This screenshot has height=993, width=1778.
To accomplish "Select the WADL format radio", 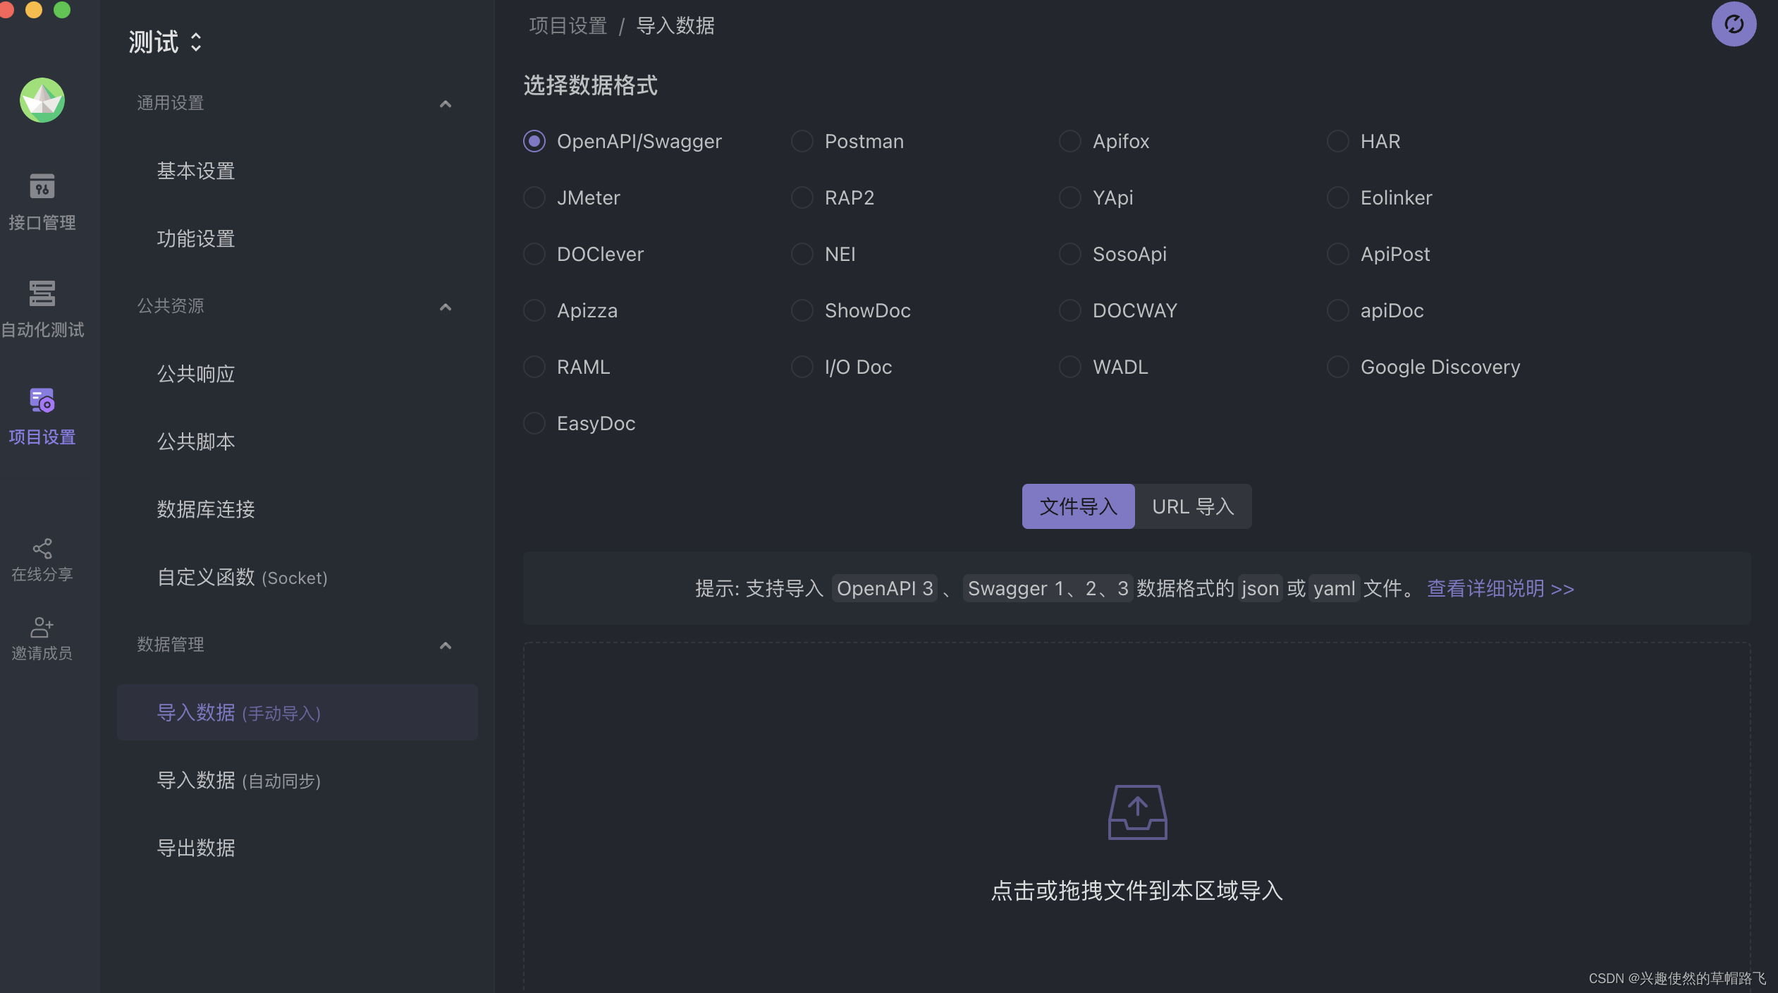I will click(x=1070, y=367).
